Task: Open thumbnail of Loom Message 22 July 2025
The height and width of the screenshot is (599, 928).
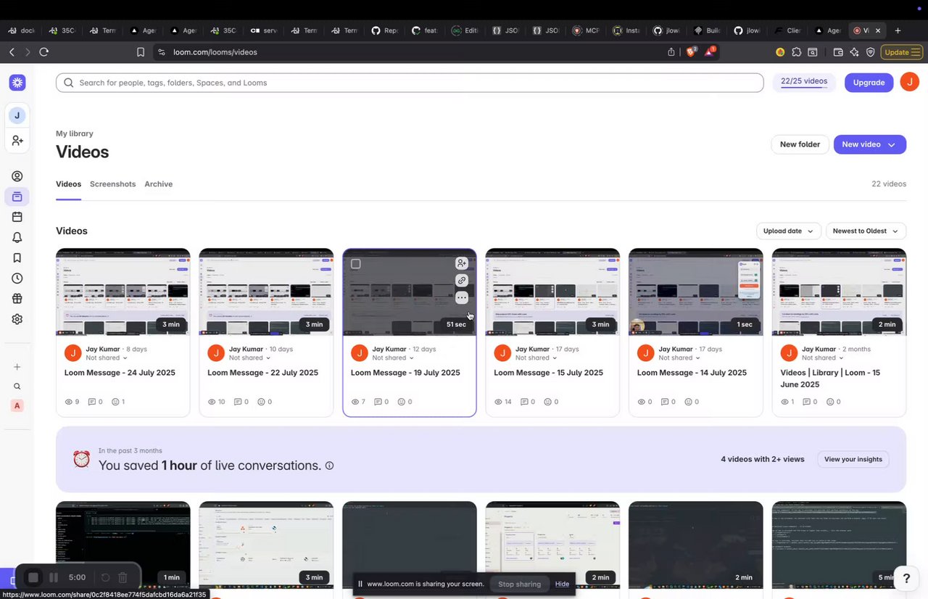Action: point(266,292)
